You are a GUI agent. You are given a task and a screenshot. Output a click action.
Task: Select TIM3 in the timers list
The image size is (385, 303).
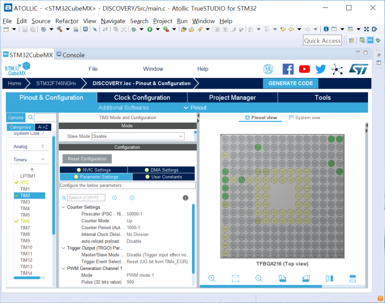coord(25,202)
